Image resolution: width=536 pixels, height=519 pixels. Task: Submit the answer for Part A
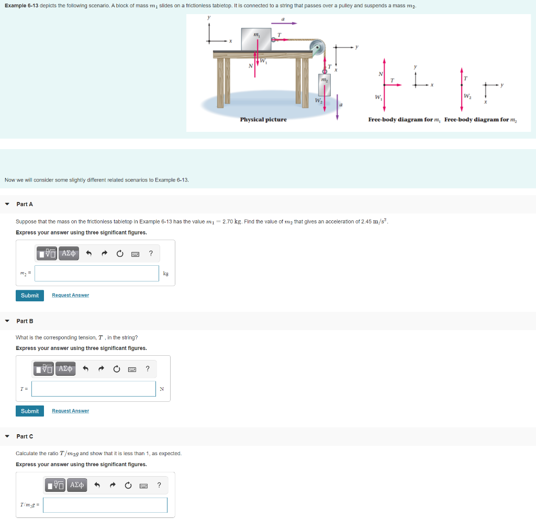coord(29,295)
